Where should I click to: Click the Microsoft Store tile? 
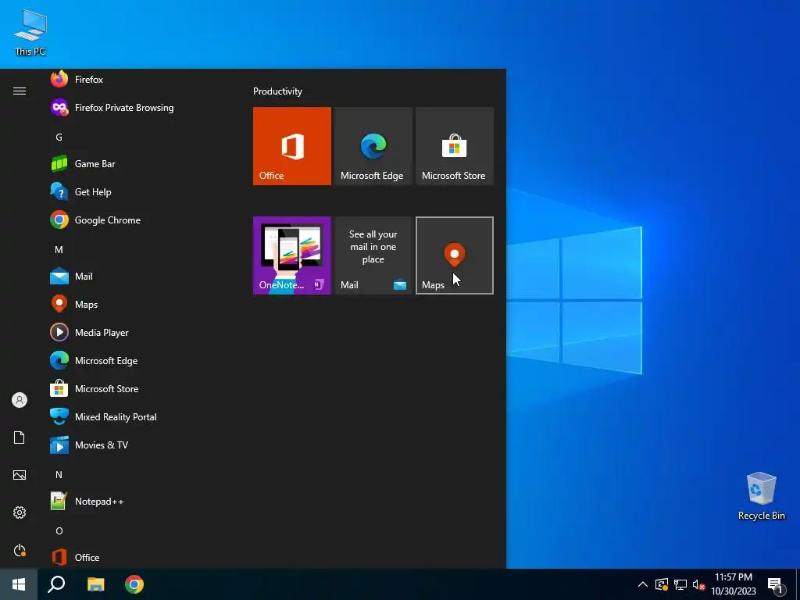click(x=455, y=146)
